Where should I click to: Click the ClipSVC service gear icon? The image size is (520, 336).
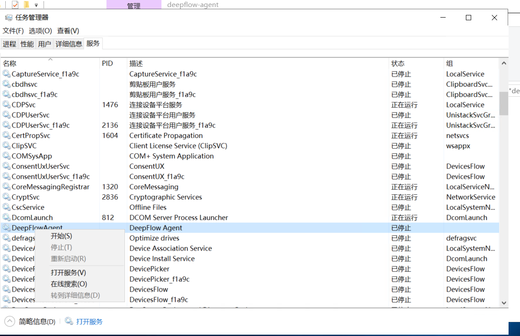pos(6,146)
